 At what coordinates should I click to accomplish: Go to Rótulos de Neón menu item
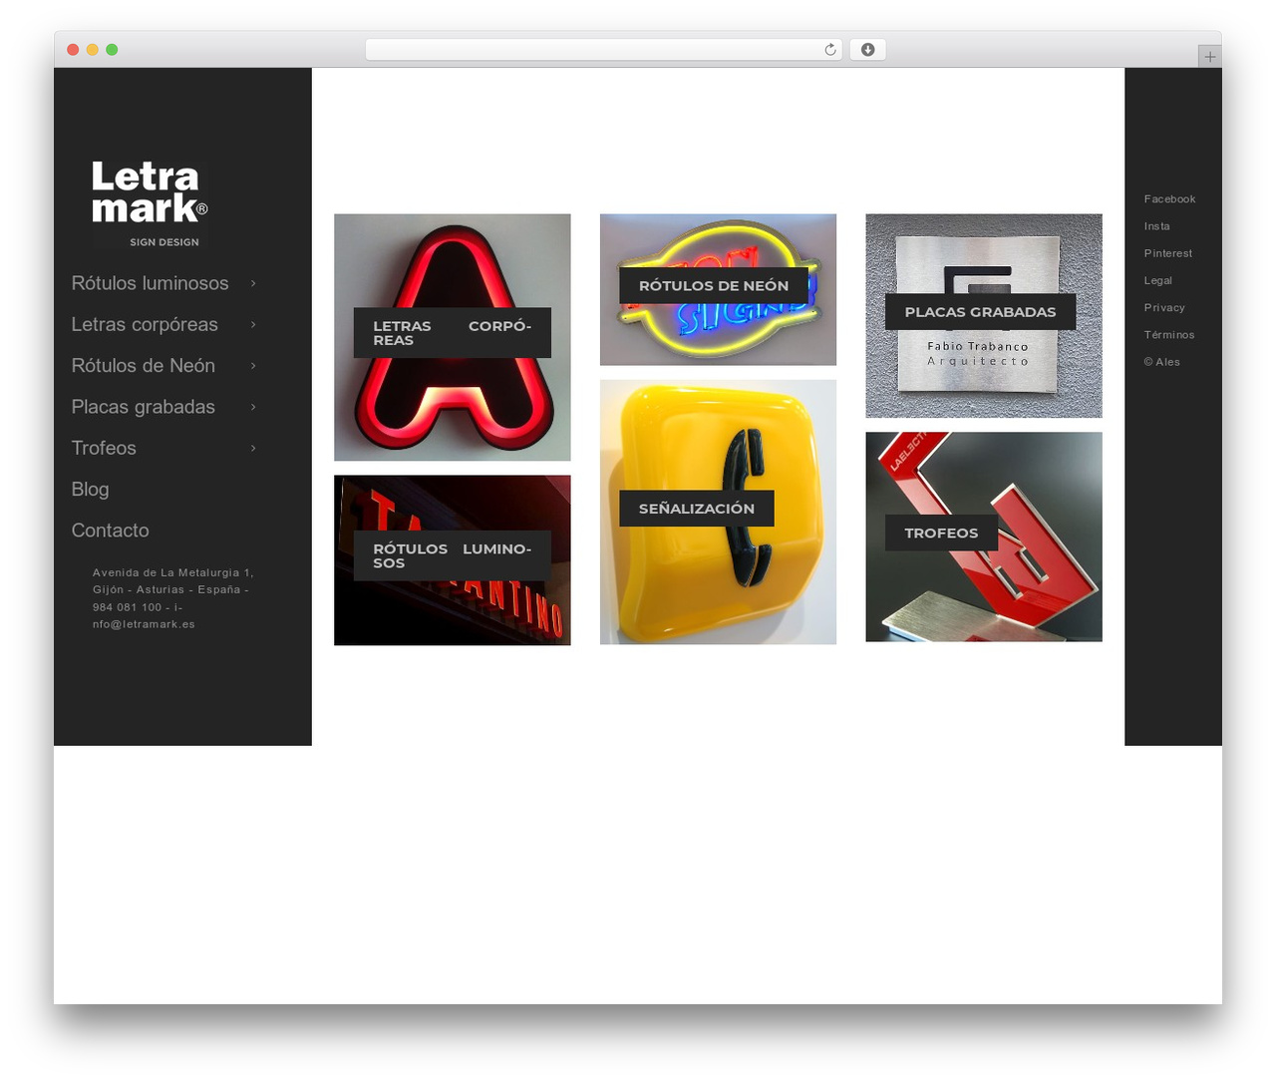144,366
